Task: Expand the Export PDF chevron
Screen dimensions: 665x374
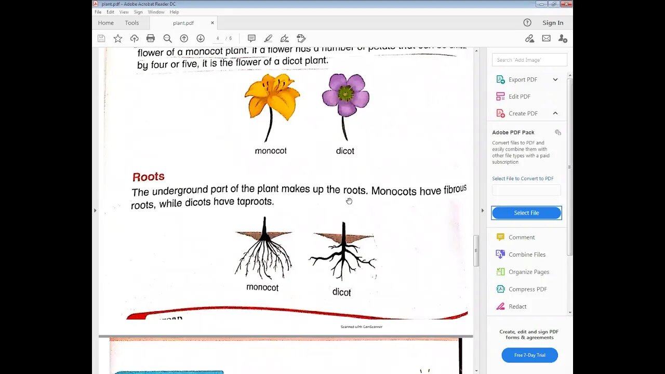Action: (x=555, y=79)
